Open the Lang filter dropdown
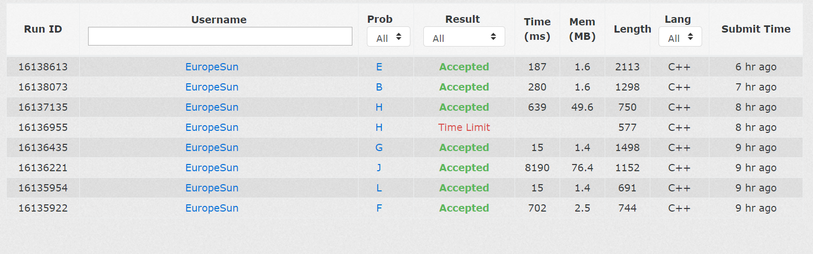 (680, 37)
